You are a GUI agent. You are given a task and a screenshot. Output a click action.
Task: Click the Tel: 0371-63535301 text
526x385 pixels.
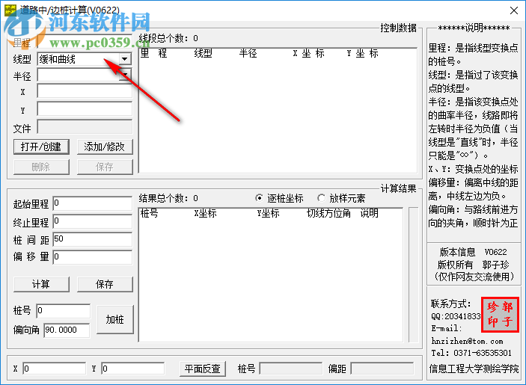pyautogui.click(x=471, y=353)
